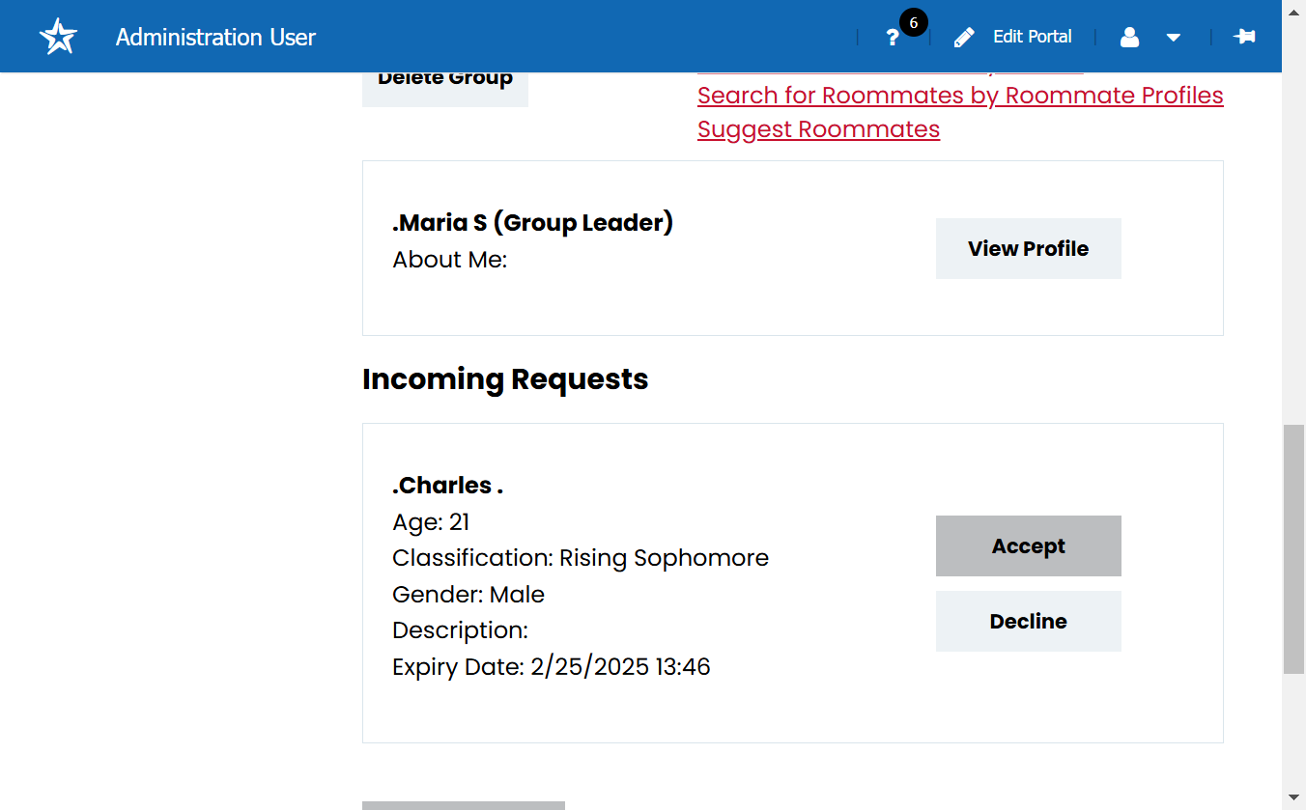This screenshot has height=810, width=1306.
Task: Open Search for Roommates by Roommate Profiles
Action: click(x=960, y=96)
